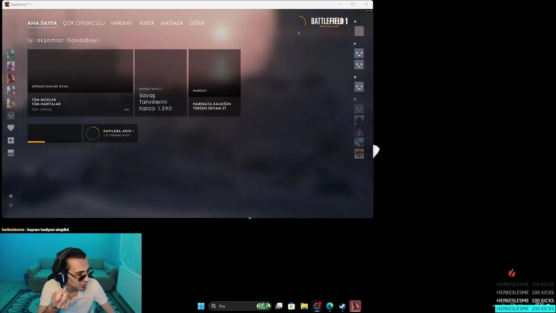
Task: Expand the dotted-circle friends section in right sidebar
Action: click(x=355, y=77)
